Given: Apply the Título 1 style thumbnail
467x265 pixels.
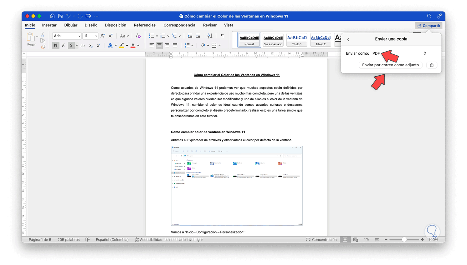Looking at the screenshot, I should coord(297,40).
